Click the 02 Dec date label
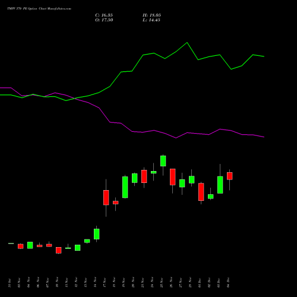 coord(209,283)
